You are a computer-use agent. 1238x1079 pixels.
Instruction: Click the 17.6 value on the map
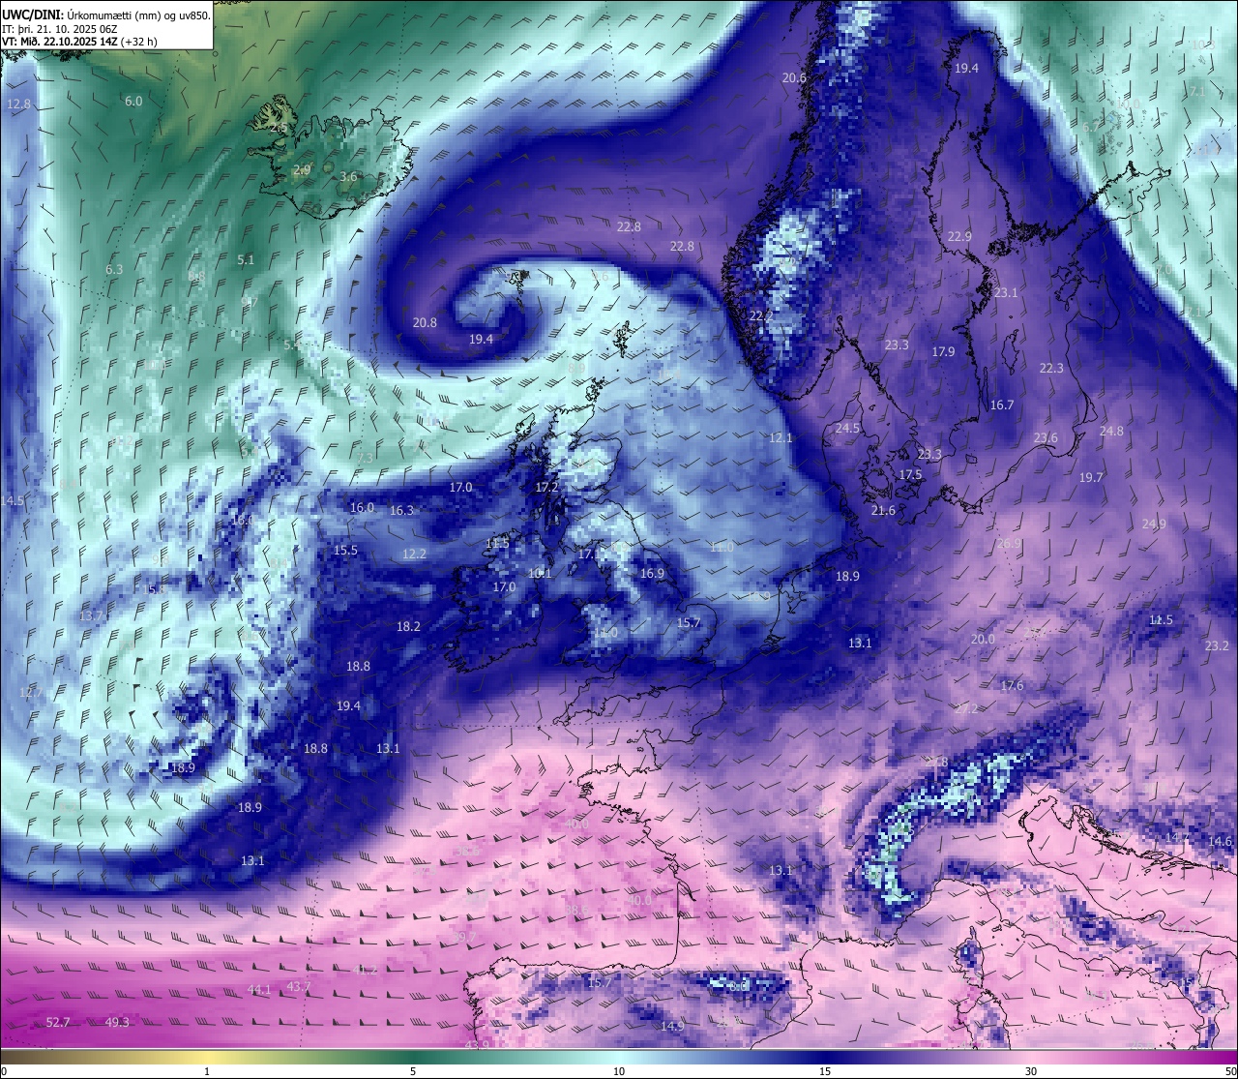[1012, 686]
